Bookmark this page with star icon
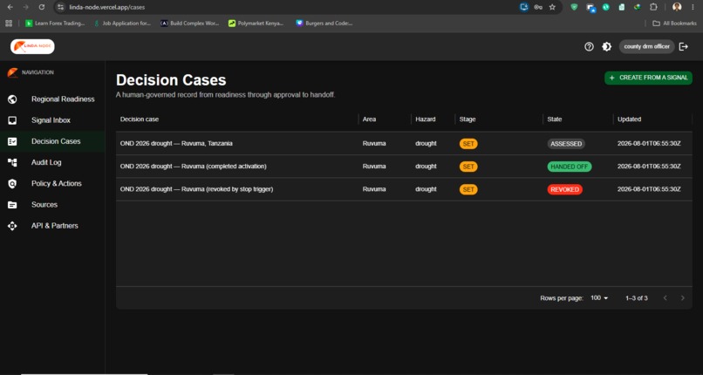The width and height of the screenshot is (703, 375). click(552, 7)
